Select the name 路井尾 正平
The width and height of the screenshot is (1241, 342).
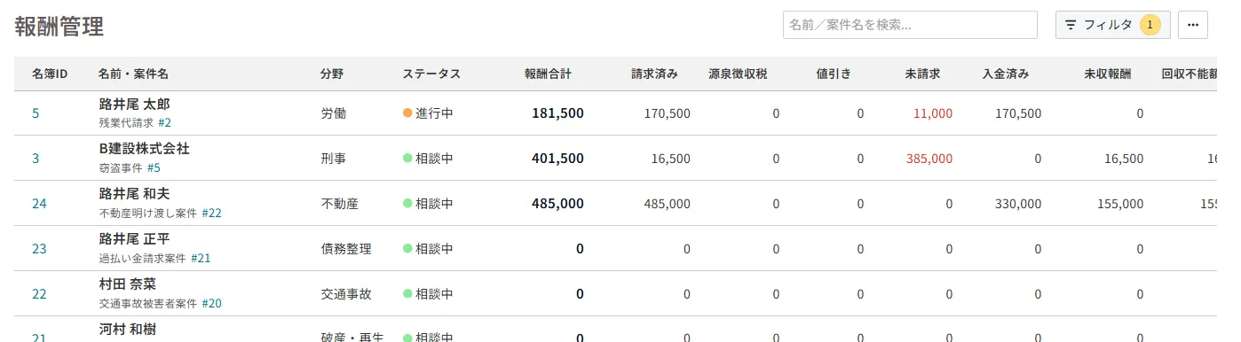[134, 239]
